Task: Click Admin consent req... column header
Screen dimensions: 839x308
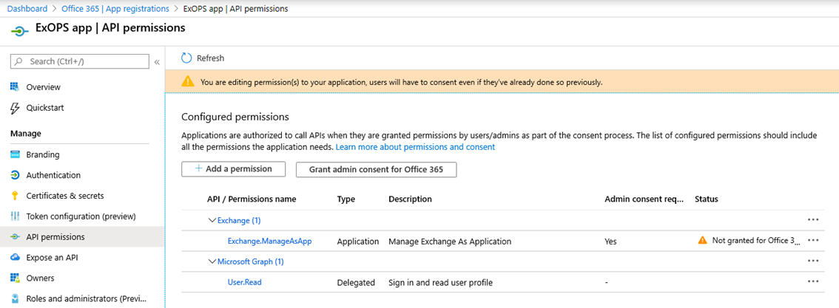Action: (644, 199)
